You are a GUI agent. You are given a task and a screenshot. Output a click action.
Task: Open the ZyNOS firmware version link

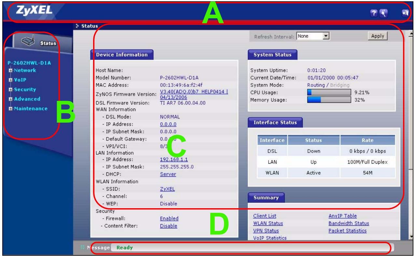(194, 94)
